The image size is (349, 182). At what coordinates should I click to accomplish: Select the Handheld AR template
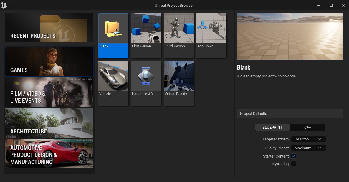[x=146, y=83]
